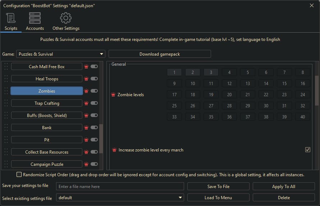This screenshot has width=320, height=206.
Task: Toggle the Bank script switch
Action: pyautogui.click(x=94, y=127)
